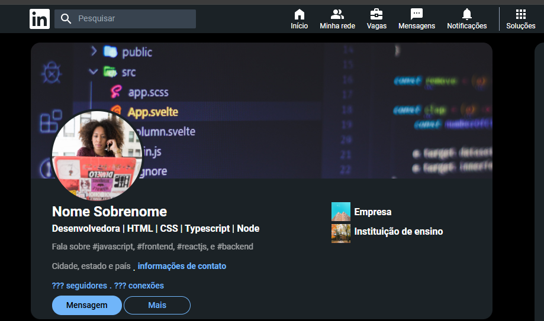Screen dimensions: 544x321
Task: Click the Mensagem button
Action: coord(87,305)
